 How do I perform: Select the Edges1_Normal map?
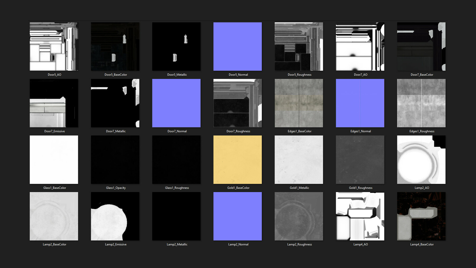pos(360,103)
